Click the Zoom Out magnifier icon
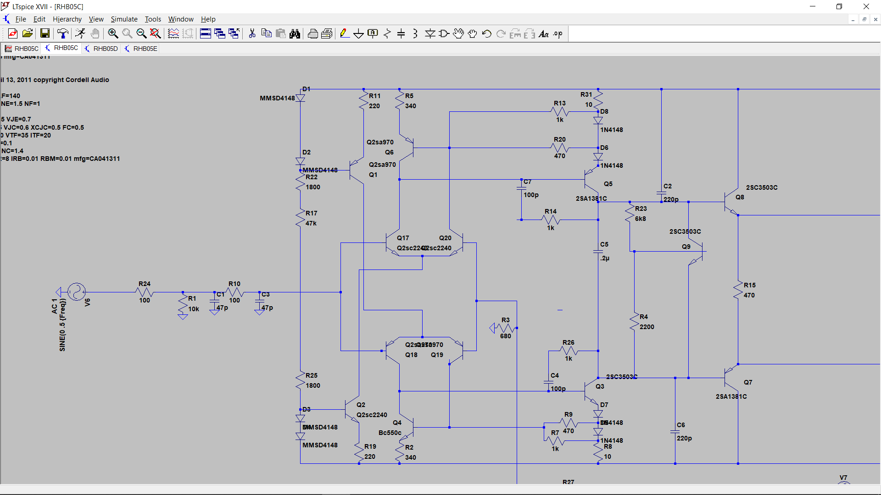 141,33
